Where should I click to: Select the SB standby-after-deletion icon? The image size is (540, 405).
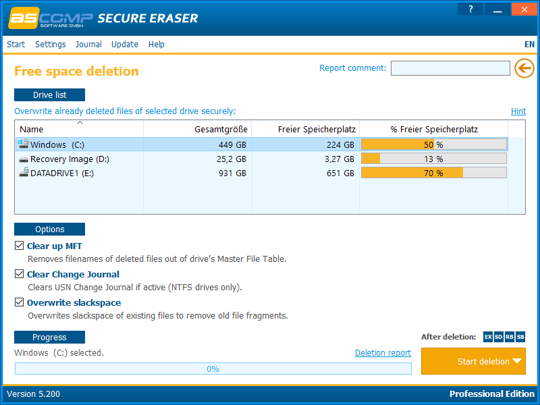tap(520, 337)
